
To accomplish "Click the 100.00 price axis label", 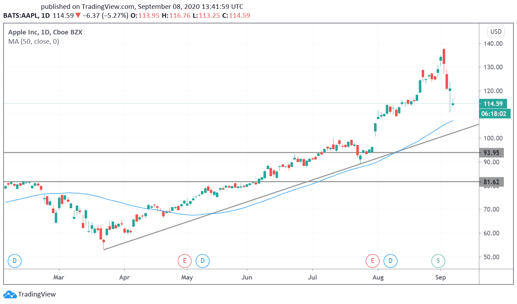I will (x=493, y=138).
